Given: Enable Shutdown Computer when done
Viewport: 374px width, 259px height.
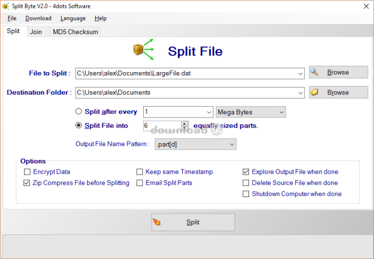Looking at the screenshot, I should click(x=246, y=194).
